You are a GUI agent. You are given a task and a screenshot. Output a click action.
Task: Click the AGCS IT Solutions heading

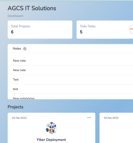pos(32,8)
